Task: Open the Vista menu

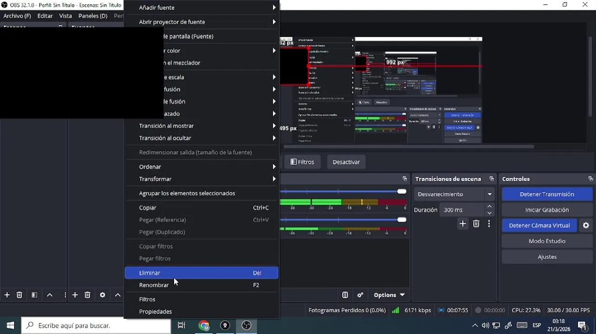Action: [x=65, y=16]
